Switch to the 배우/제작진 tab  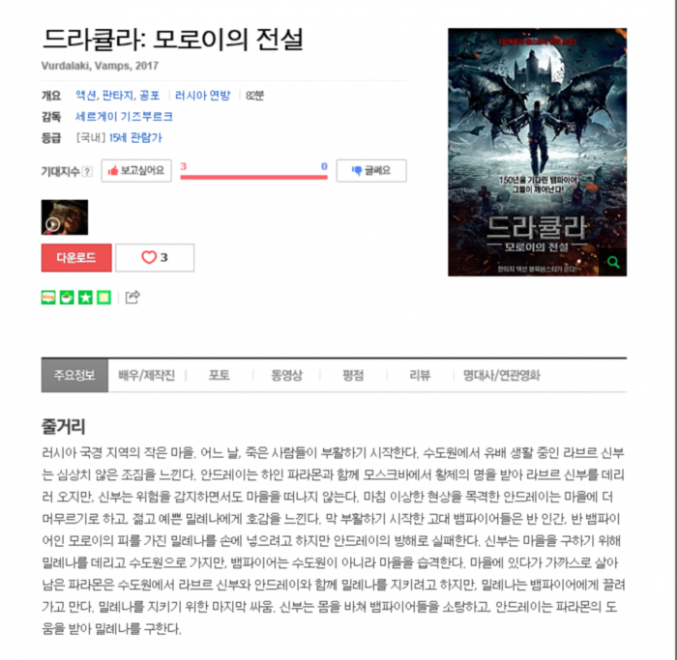(x=146, y=375)
